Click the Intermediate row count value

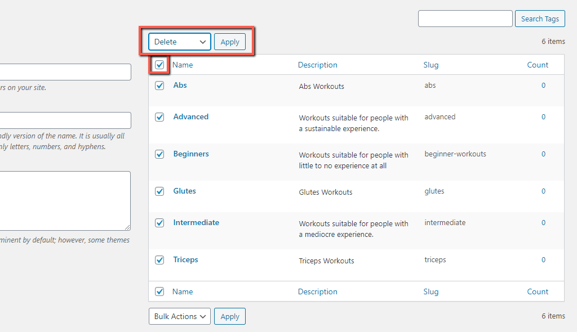click(543, 223)
